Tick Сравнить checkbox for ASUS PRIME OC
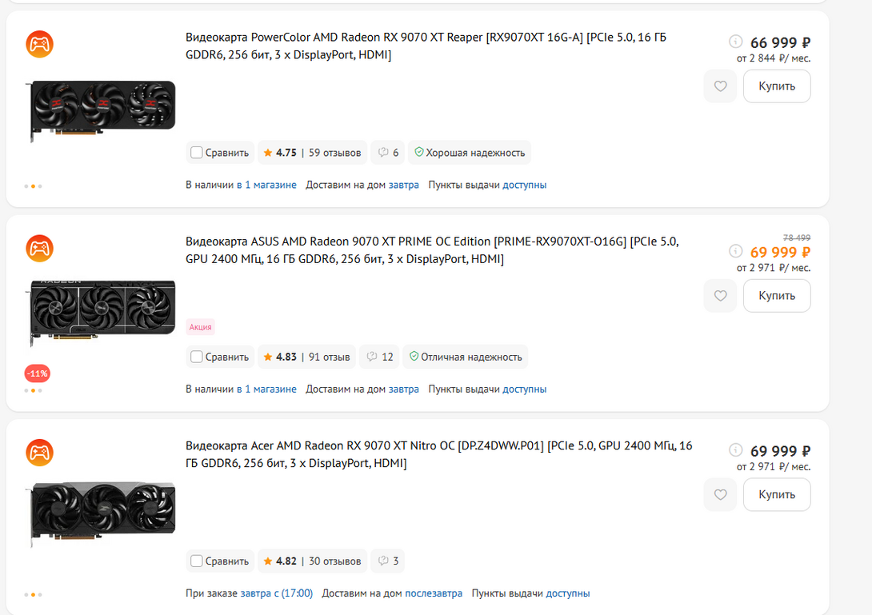The height and width of the screenshot is (615, 872). click(196, 357)
